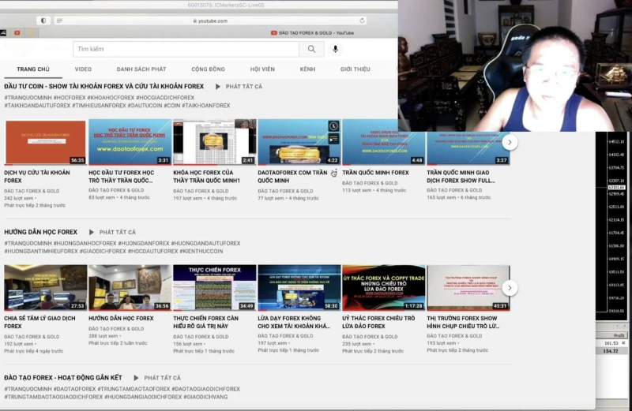Open the KÊNH tab

pos(307,69)
